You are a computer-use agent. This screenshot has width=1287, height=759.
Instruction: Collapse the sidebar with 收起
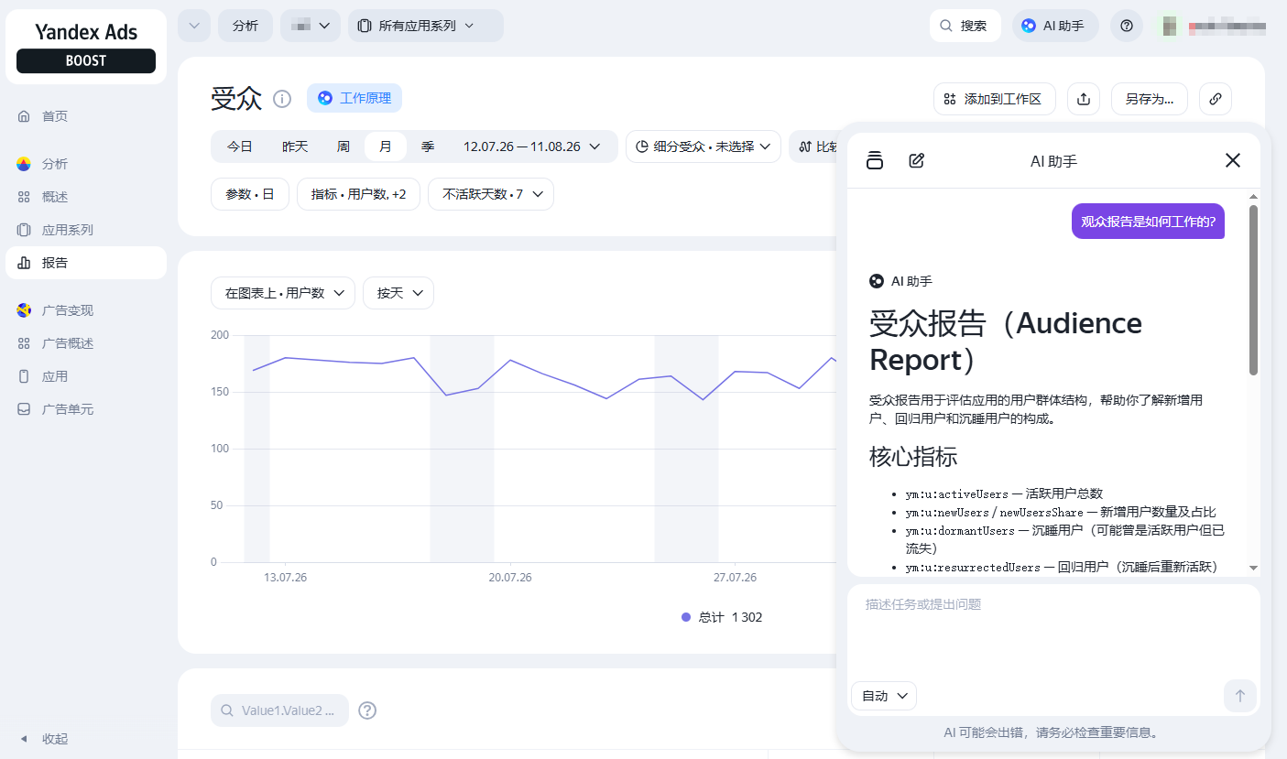coord(86,739)
